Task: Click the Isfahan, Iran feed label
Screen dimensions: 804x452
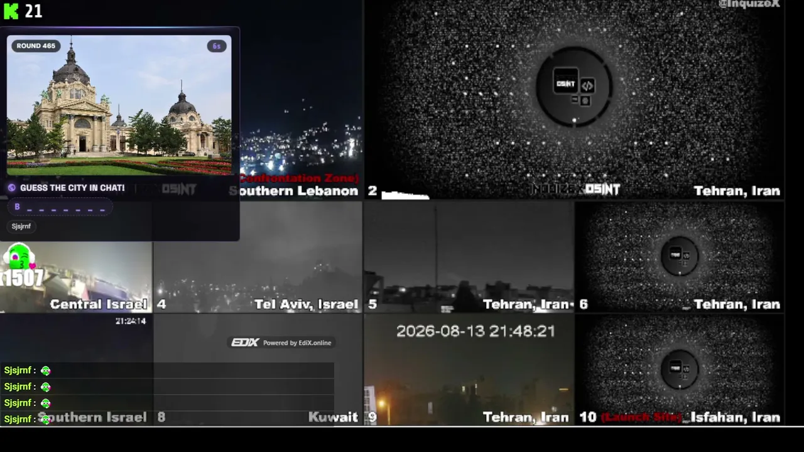Action: point(735,417)
